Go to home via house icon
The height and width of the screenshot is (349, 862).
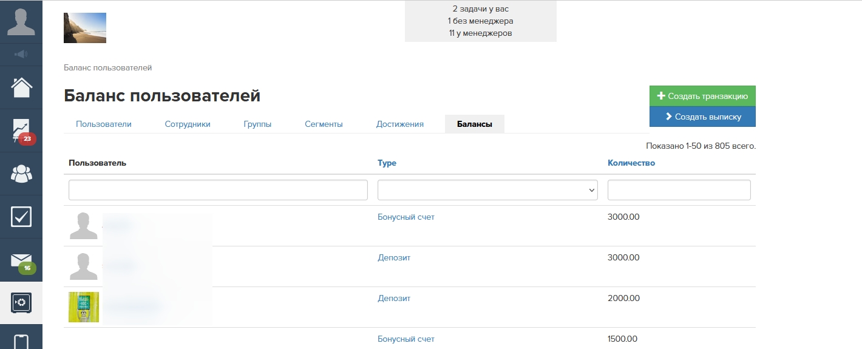tap(21, 87)
